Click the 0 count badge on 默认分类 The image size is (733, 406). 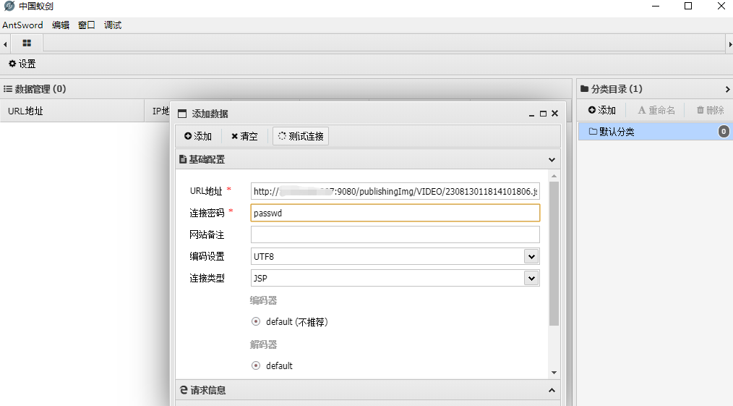[724, 132]
